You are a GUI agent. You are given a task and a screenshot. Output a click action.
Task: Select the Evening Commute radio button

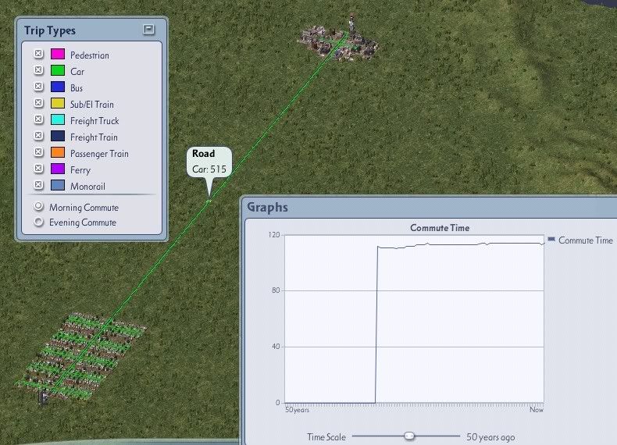pyautogui.click(x=38, y=222)
